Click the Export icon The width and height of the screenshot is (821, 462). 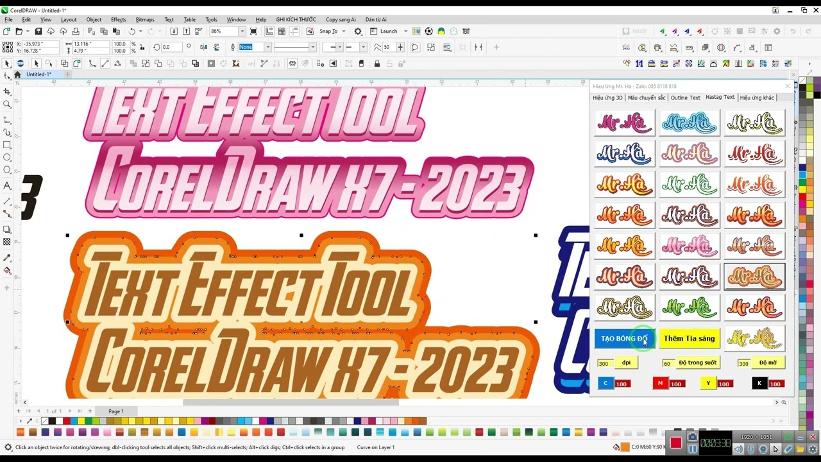click(x=186, y=31)
